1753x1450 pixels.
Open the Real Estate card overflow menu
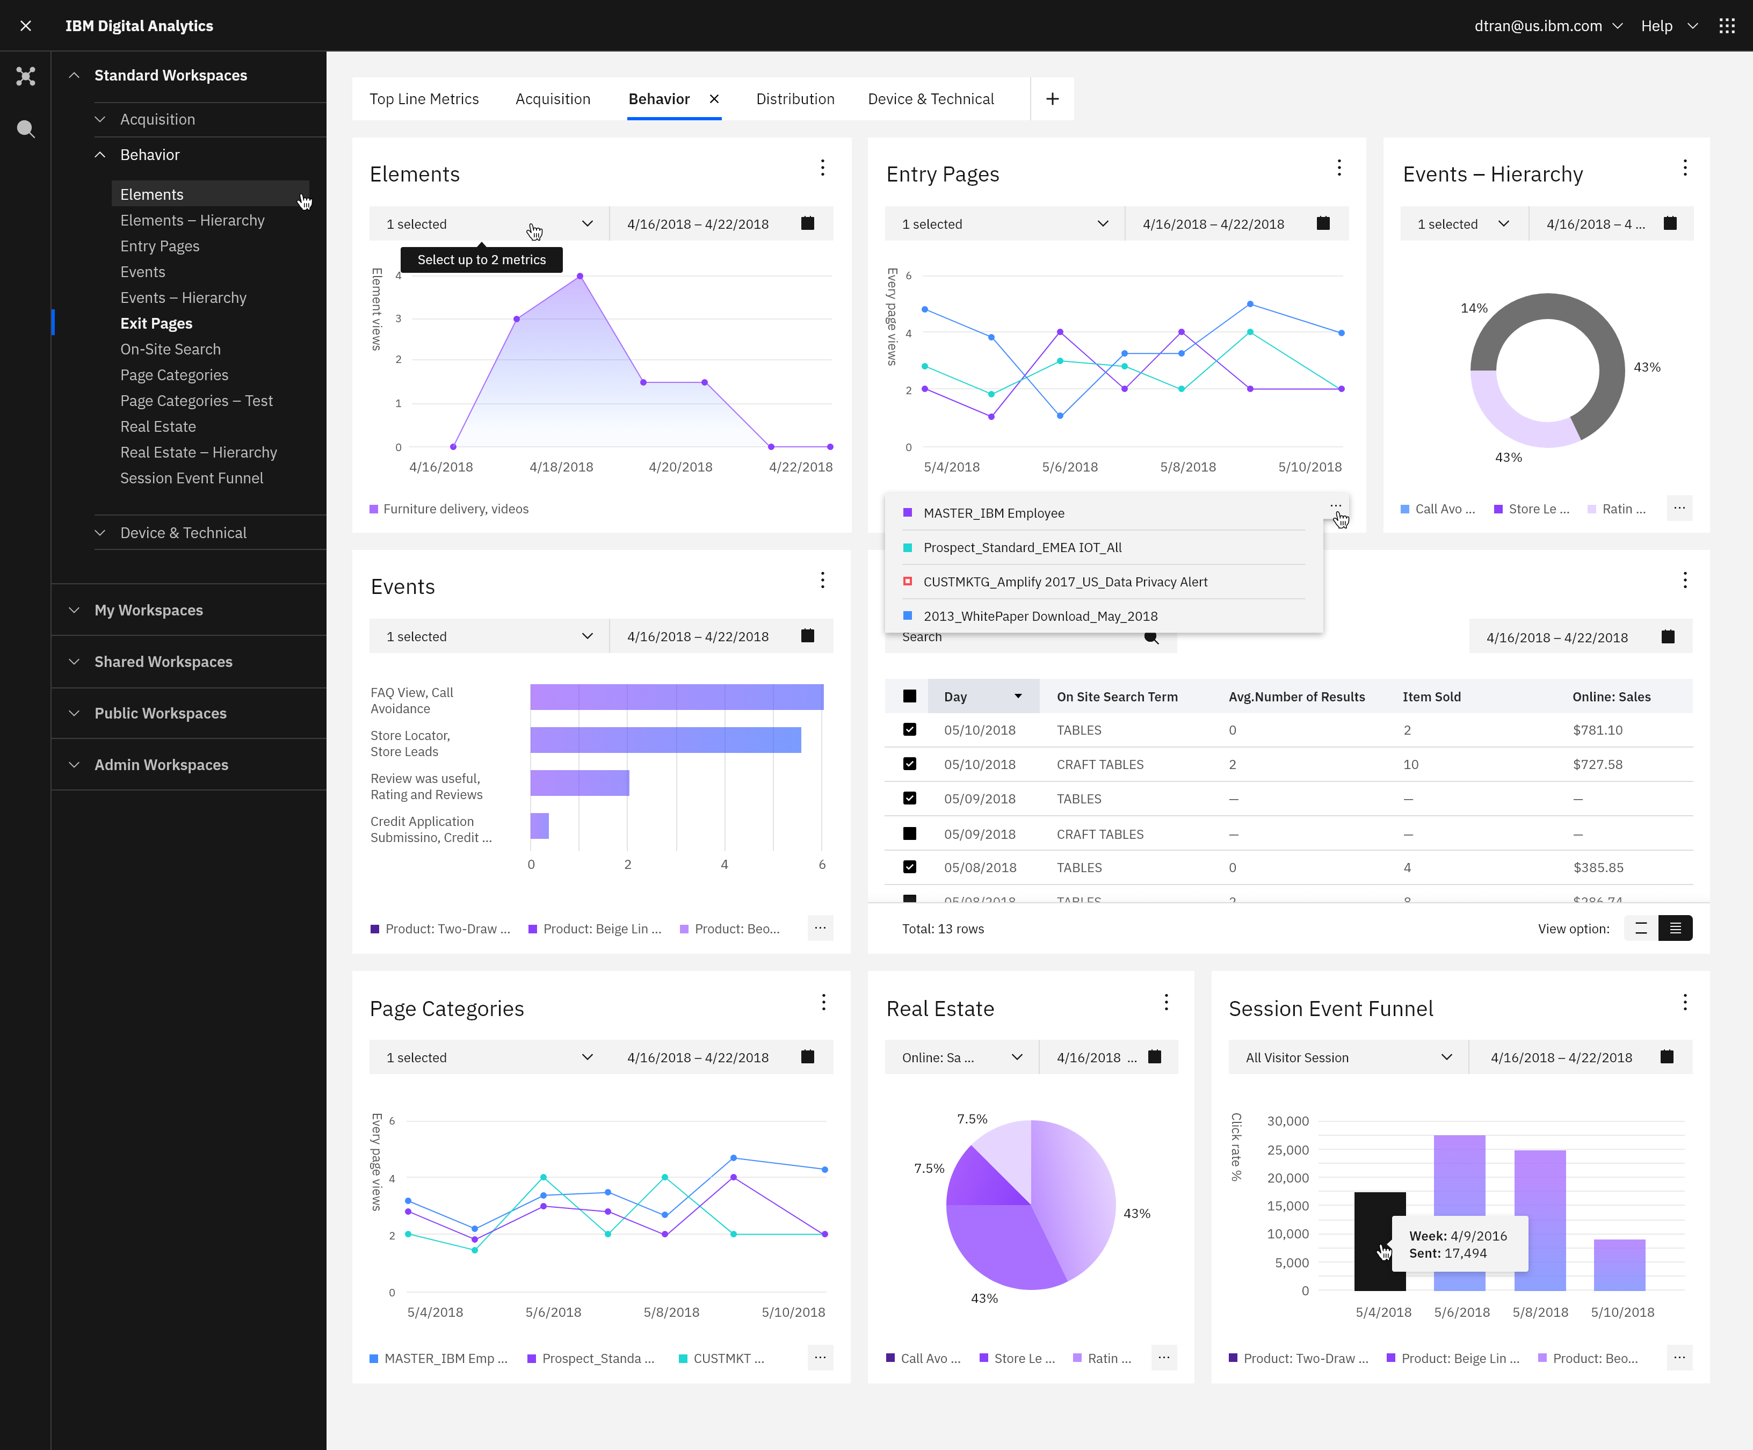coord(1166,1002)
